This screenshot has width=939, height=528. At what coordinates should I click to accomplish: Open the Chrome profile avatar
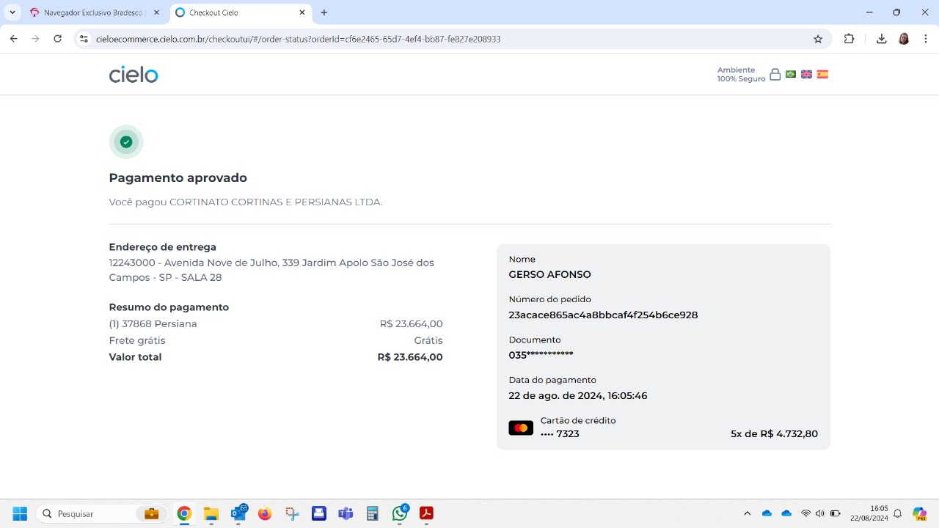[x=904, y=39]
